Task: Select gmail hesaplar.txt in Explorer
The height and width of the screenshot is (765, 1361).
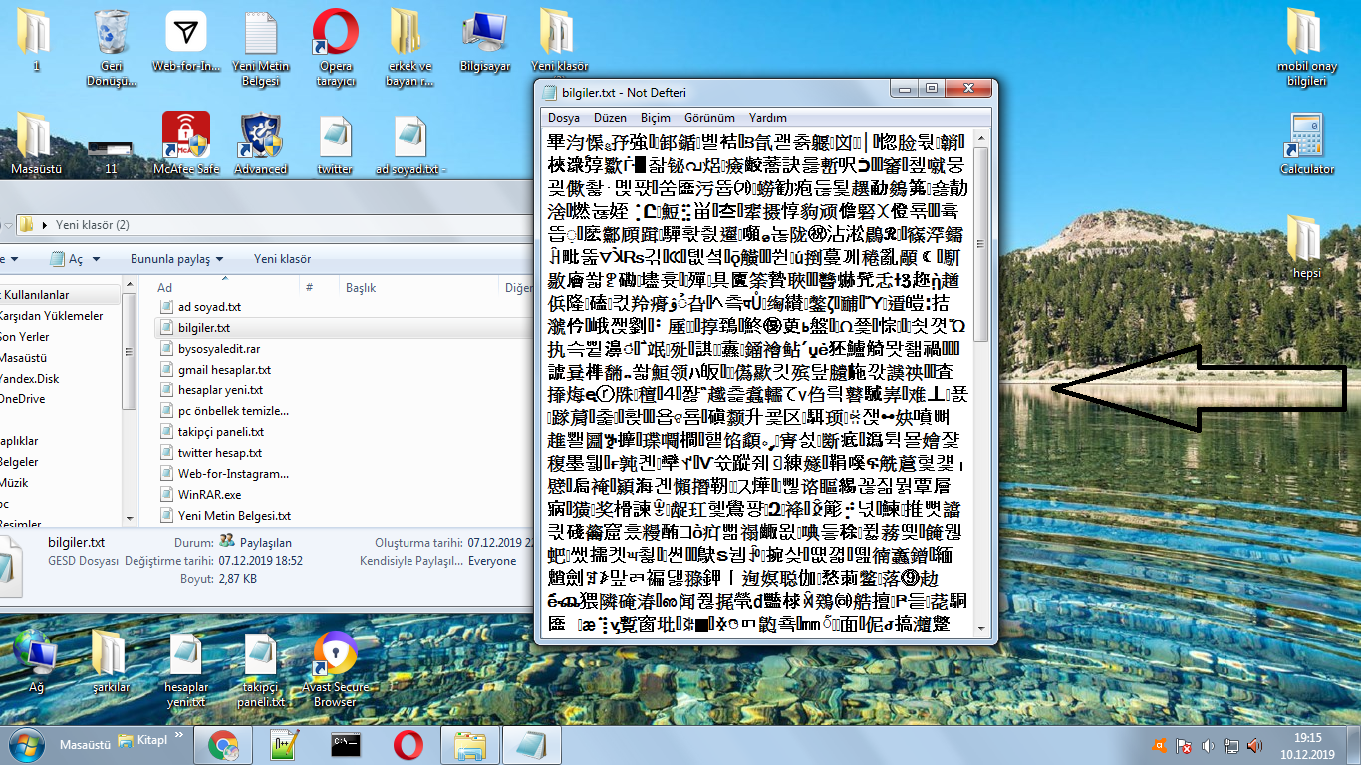Action: [x=224, y=370]
